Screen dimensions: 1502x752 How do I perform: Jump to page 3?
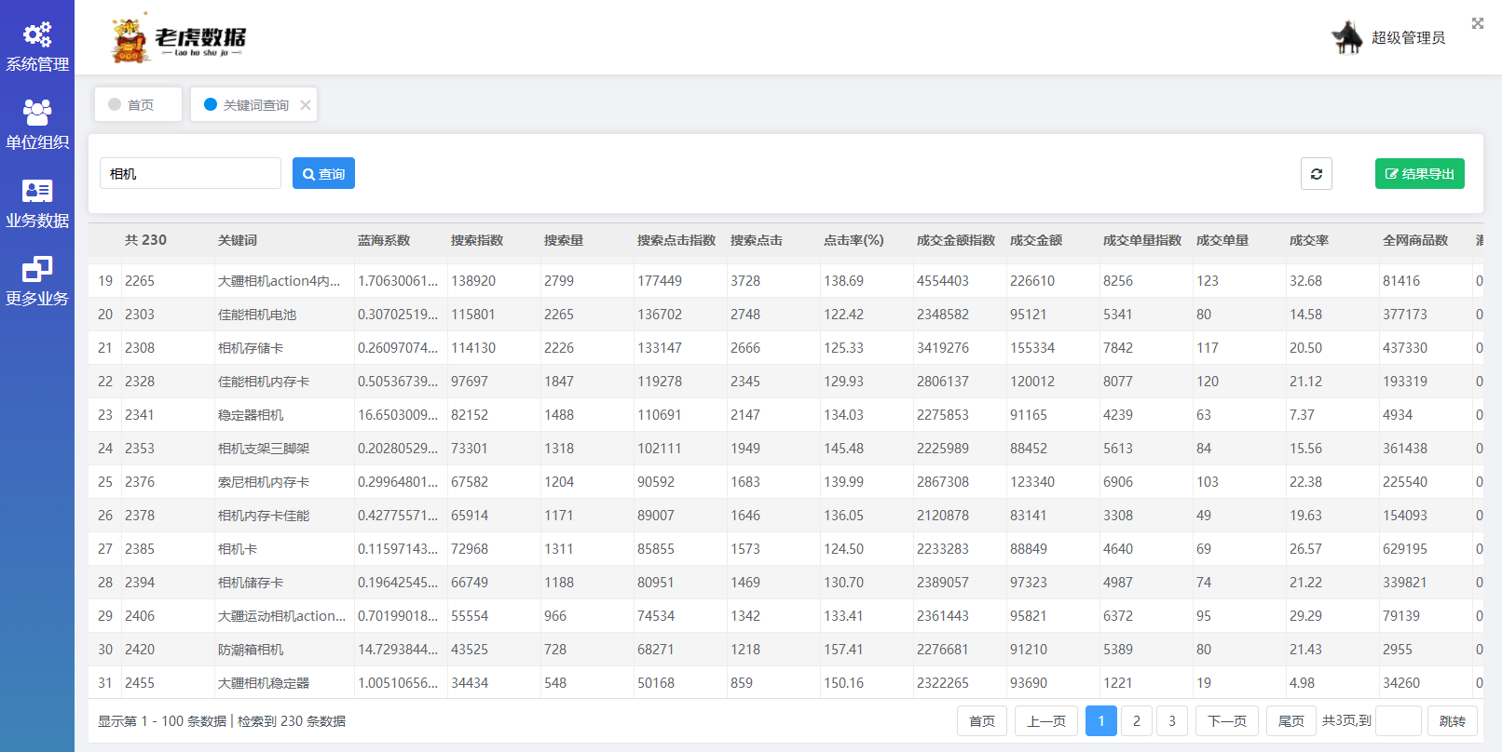pyautogui.click(x=1171, y=721)
